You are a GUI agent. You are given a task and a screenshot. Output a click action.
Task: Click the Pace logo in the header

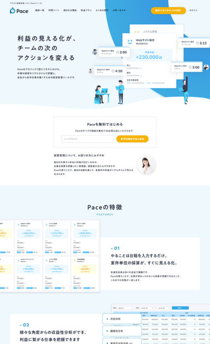tap(19, 11)
